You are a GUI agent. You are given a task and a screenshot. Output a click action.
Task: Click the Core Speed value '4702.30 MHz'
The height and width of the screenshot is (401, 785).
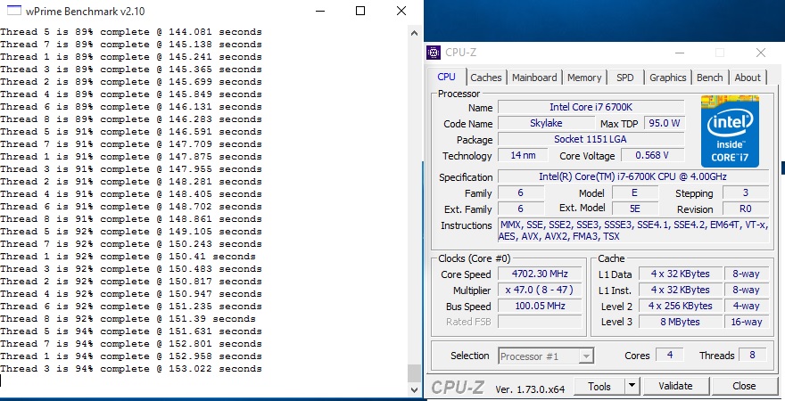tap(540, 274)
